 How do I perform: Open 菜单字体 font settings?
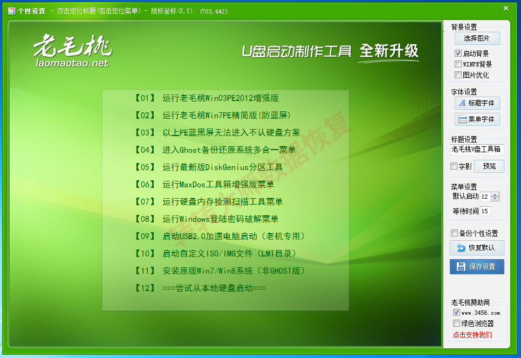[477, 119]
